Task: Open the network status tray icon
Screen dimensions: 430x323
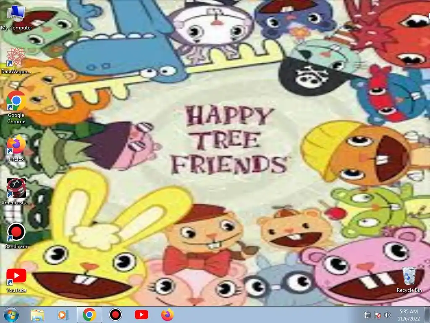Action: (367, 315)
